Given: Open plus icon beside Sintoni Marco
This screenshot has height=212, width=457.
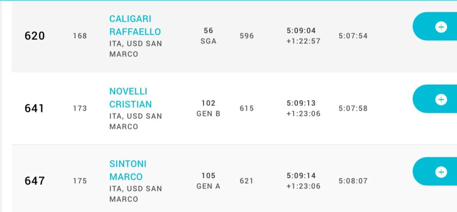Looking at the screenshot, I should [441, 172].
